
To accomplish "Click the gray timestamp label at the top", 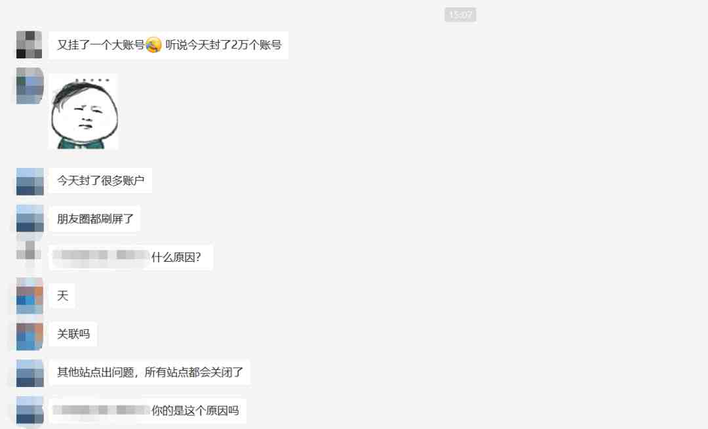I will (460, 14).
